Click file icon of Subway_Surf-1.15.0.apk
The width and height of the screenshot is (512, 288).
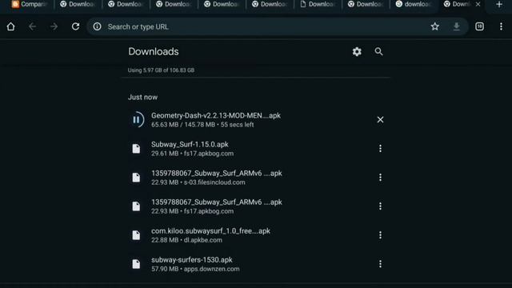tap(136, 149)
